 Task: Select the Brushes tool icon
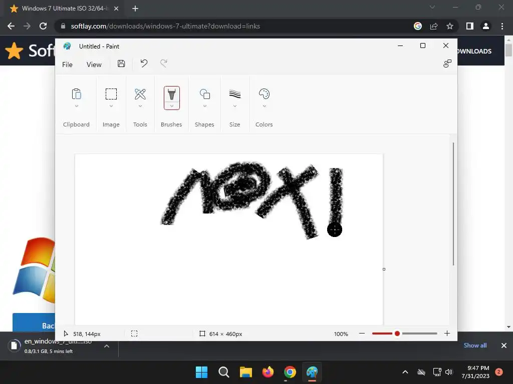point(171,94)
